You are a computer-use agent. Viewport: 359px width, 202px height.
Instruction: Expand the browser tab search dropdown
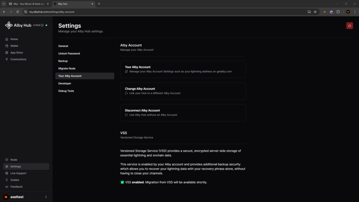click(x=4, y=4)
